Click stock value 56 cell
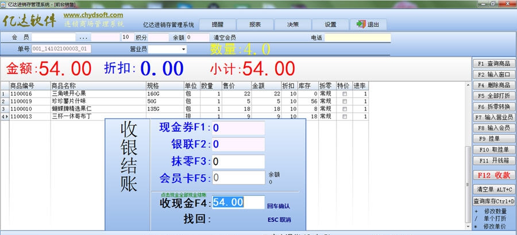 (308, 102)
